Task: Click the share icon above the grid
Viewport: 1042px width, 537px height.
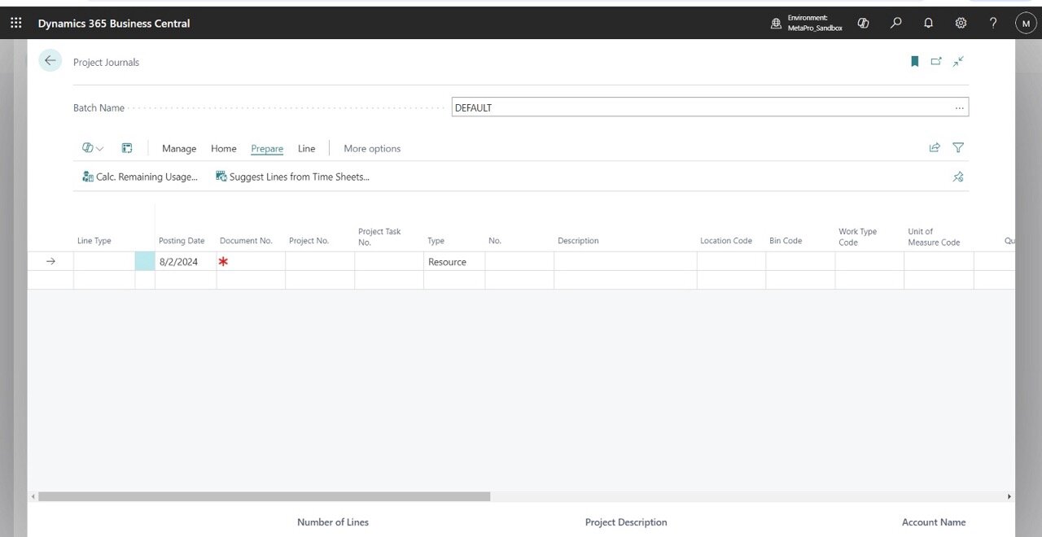Action: tap(935, 148)
